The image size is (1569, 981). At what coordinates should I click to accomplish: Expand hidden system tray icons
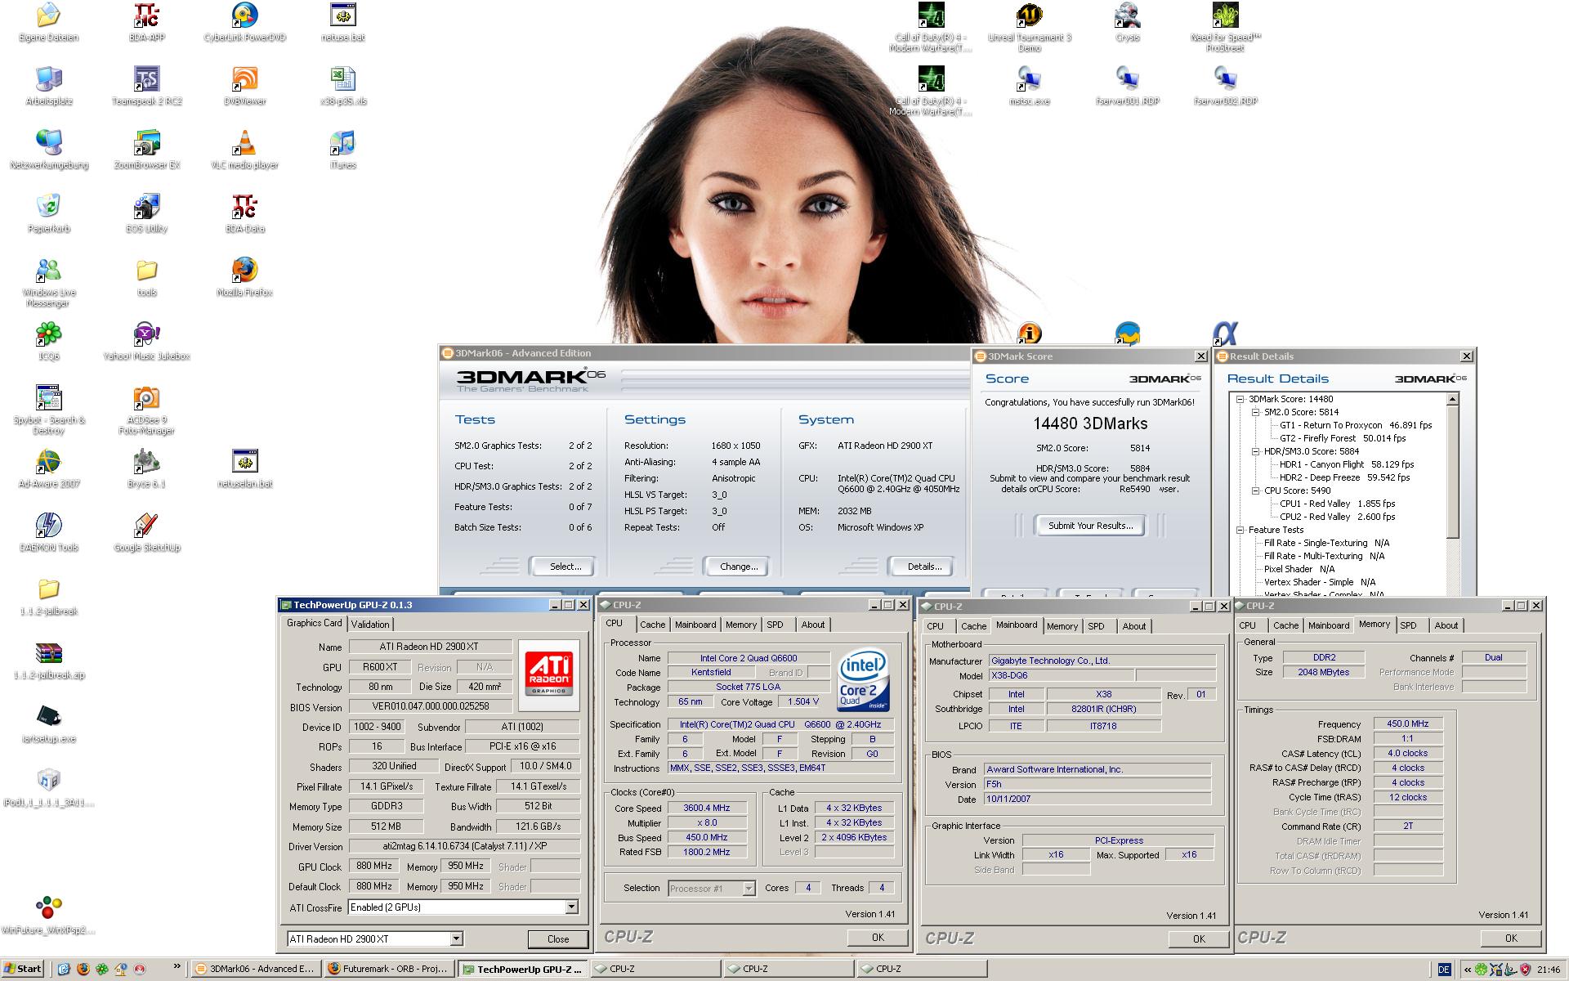[x=1467, y=970]
